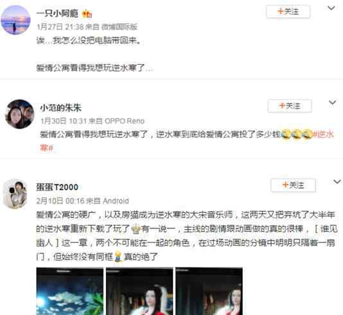
Task: Open 微博国际版 source link
Action: click(x=119, y=27)
